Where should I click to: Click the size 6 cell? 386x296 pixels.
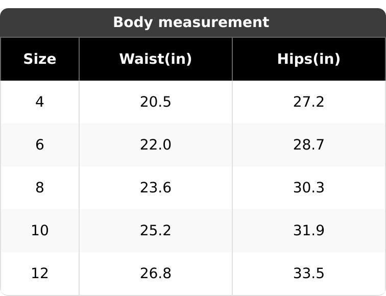point(40,145)
